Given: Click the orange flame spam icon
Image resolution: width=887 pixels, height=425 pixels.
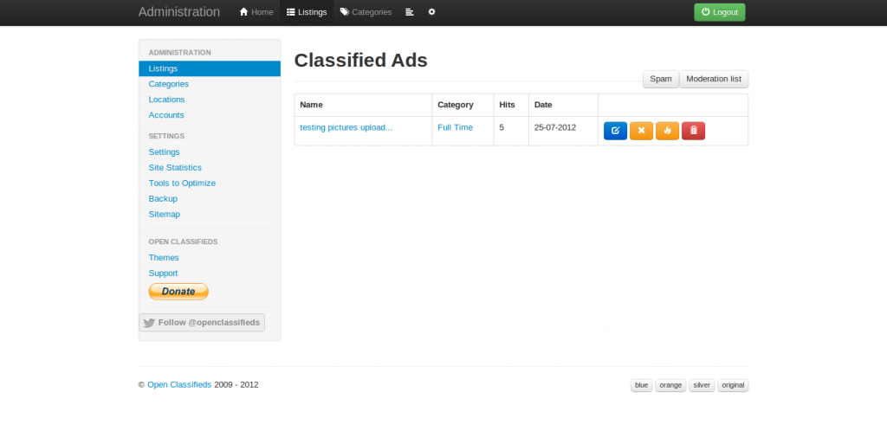Looking at the screenshot, I should pos(667,131).
